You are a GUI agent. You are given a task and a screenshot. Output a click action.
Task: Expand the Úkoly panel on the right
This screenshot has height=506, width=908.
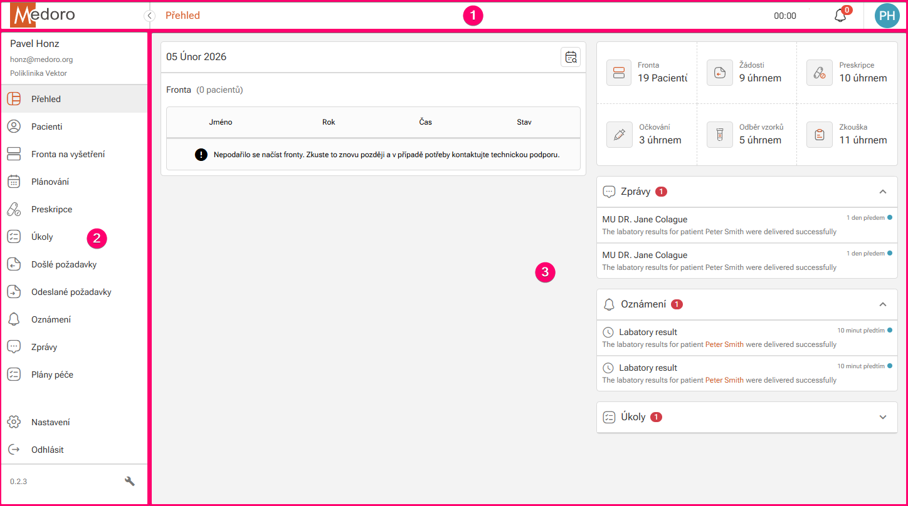pyautogui.click(x=883, y=417)
